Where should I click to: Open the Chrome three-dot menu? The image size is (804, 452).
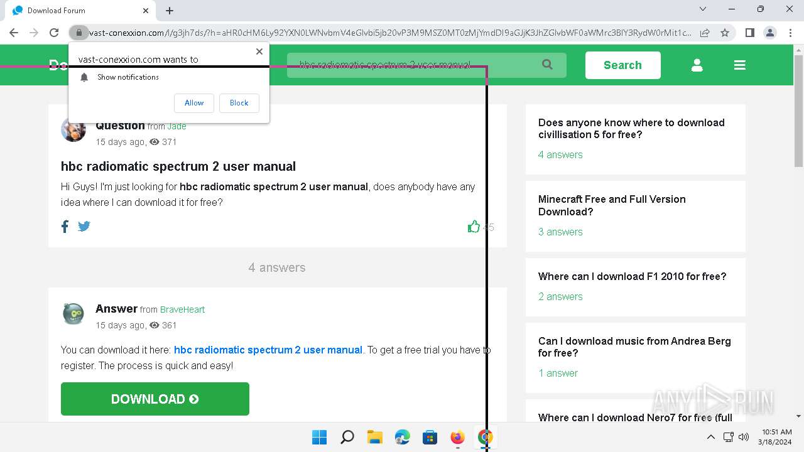coord(790,33)
